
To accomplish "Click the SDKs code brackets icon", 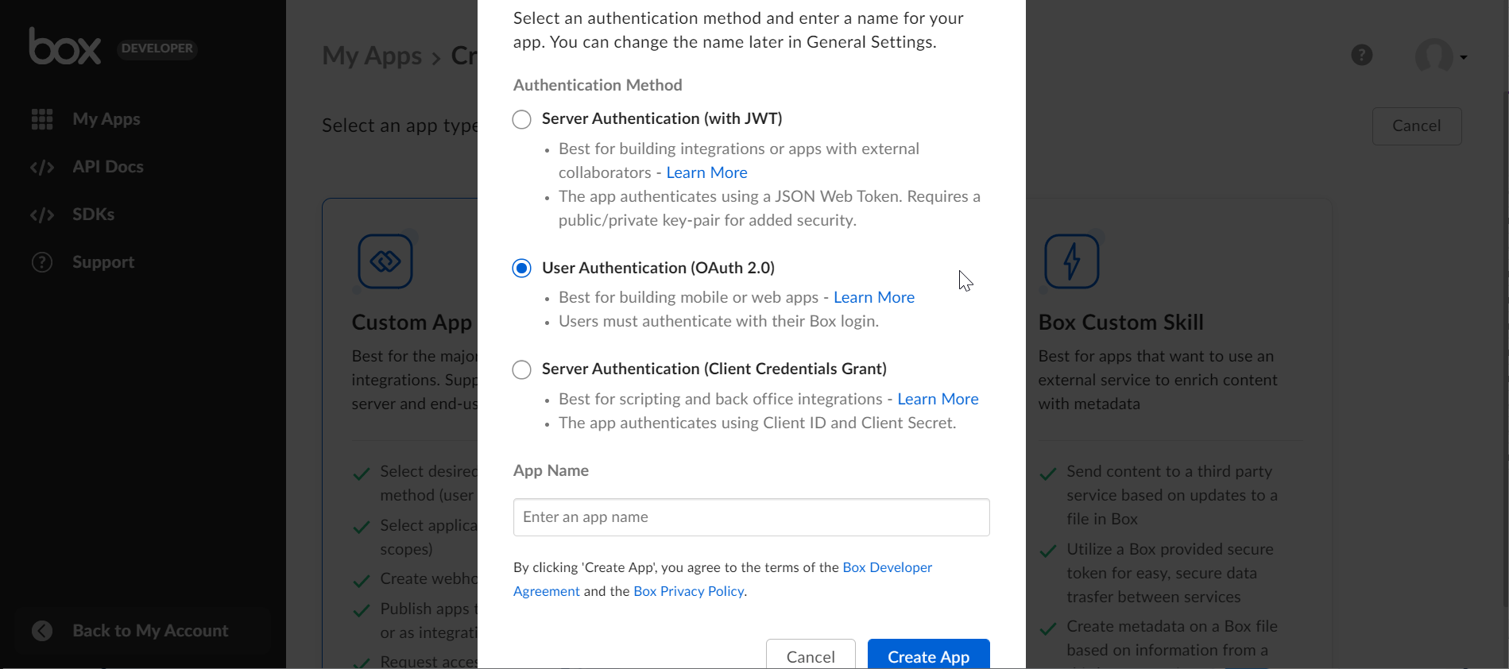I will (42, 214).
